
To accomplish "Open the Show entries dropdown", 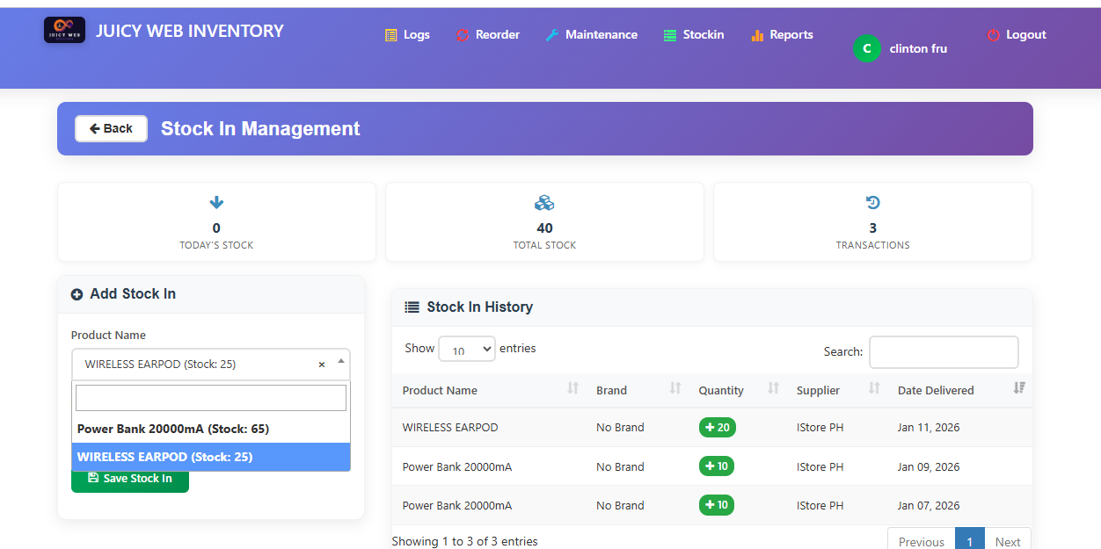I will click(467, 349).
